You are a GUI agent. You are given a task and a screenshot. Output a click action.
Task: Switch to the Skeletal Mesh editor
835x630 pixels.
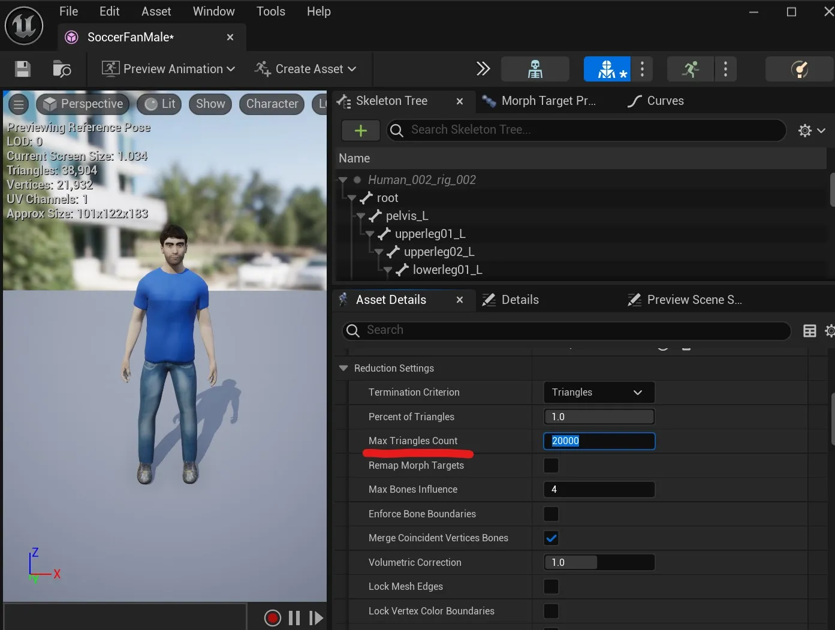[607, 68]
